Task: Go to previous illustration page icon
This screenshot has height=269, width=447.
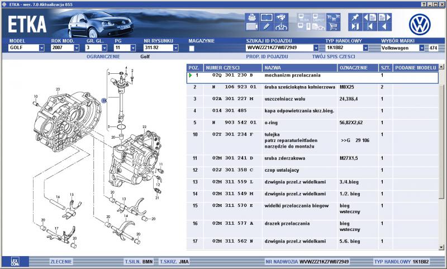Action: (x=370, y=17)
